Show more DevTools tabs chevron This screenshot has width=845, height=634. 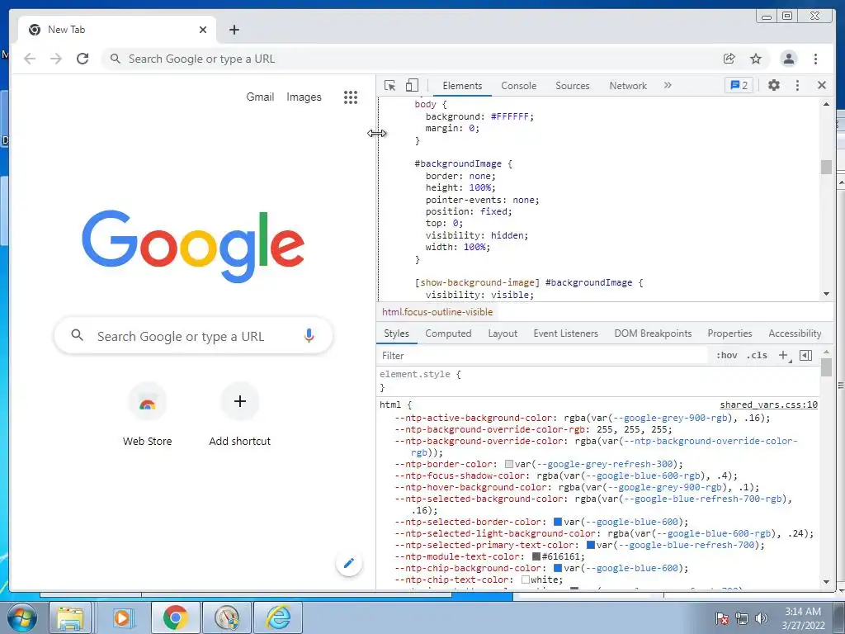coord(668,85)
